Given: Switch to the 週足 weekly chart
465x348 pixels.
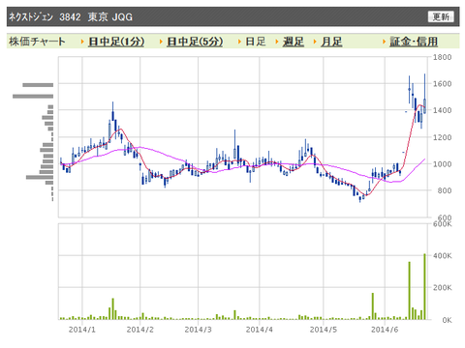Looking at the screenshot, I should click(x=294, y=42).
